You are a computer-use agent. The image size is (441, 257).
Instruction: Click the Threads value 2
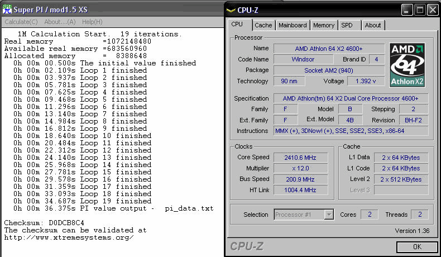coord(420,215)
